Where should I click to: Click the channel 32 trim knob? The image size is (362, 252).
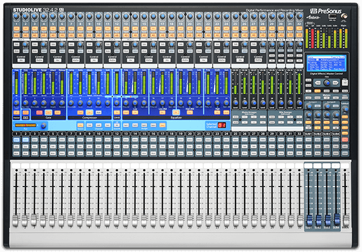pyautogui.click(x=299, y=17)
